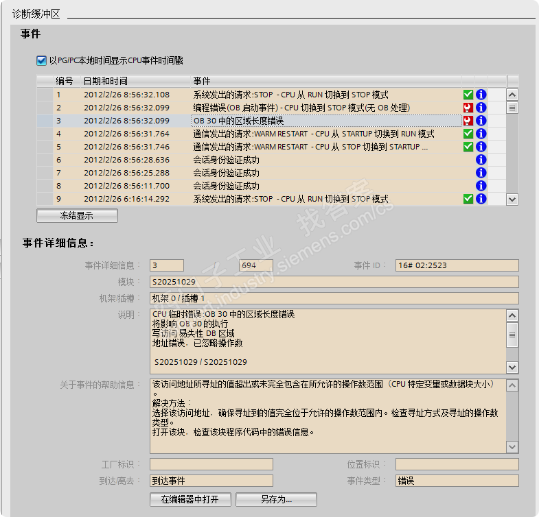Click blue info icon in event row 2
Image resolution: width=539 pixels, height=517 pixels.
click(481, 108)
